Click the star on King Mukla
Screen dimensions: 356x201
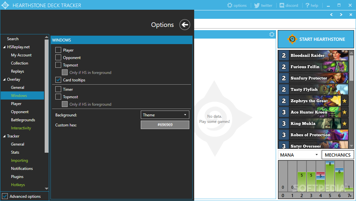(344, 124)
